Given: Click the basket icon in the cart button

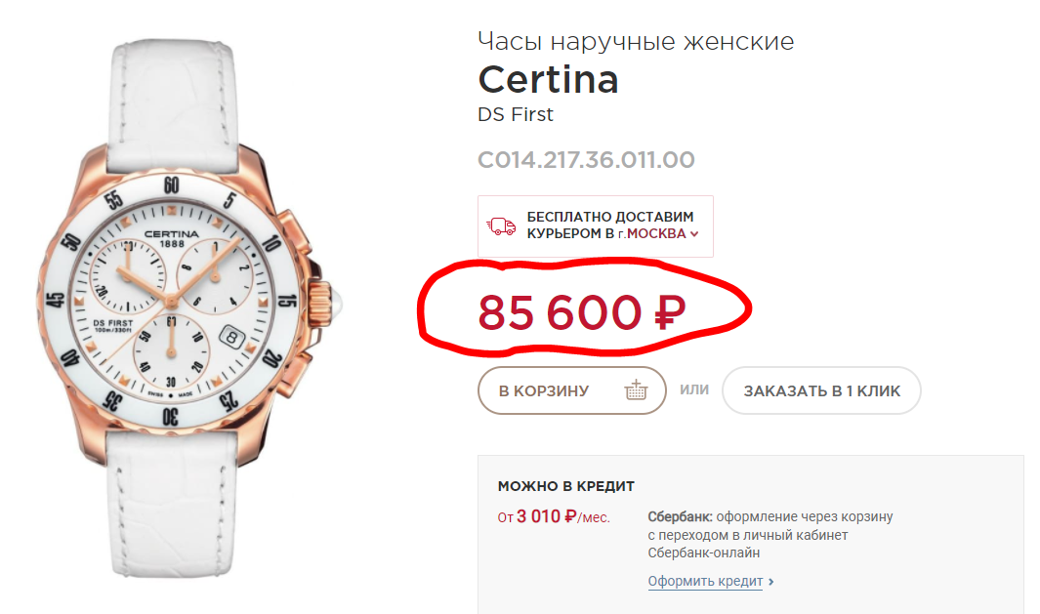Looking at the screenshot, I should tap(636, 390).
